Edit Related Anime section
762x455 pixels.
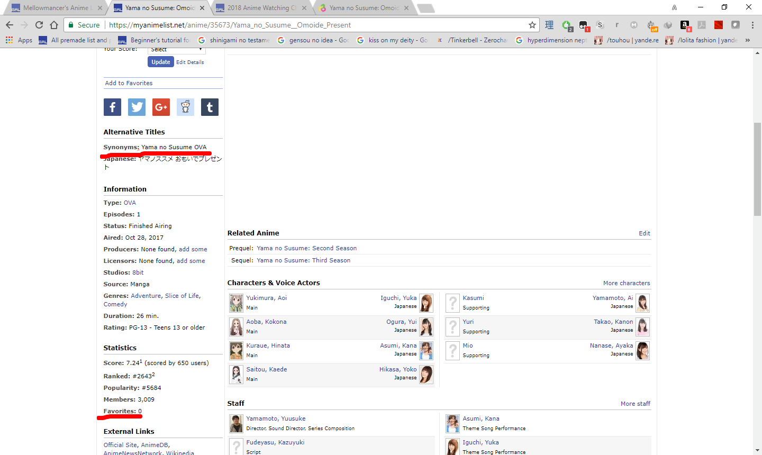[x=645, y=233]
